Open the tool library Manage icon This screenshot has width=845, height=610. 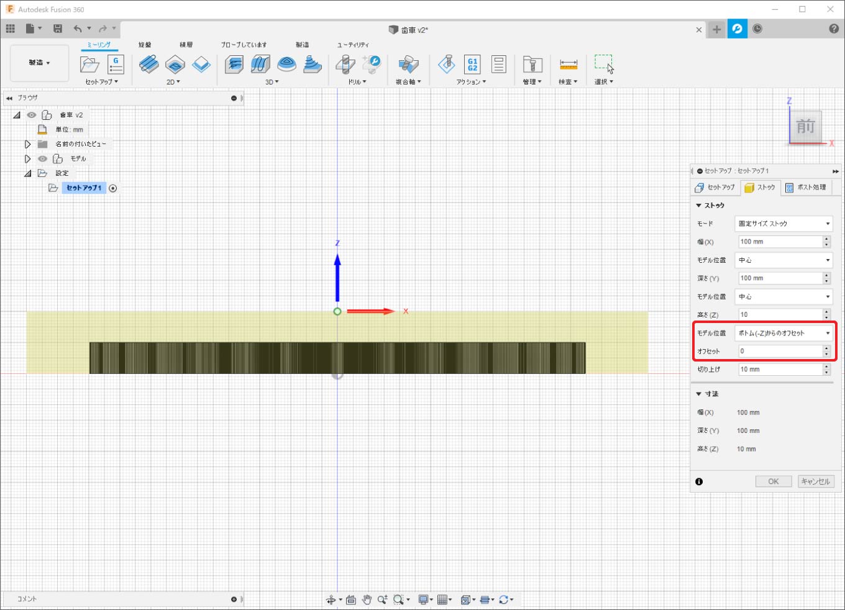(x=532, y=64)
